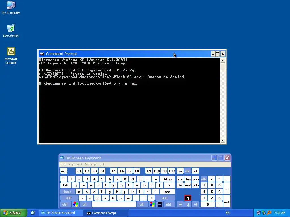Click the numpad plus key
290x217 pixels.
[227, 188]
